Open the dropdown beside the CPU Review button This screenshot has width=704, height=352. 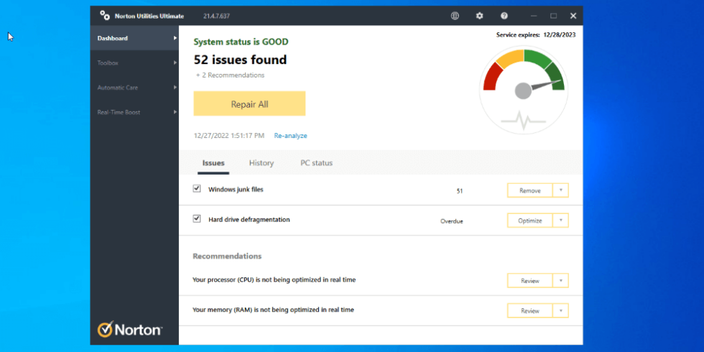coord(561,281)
